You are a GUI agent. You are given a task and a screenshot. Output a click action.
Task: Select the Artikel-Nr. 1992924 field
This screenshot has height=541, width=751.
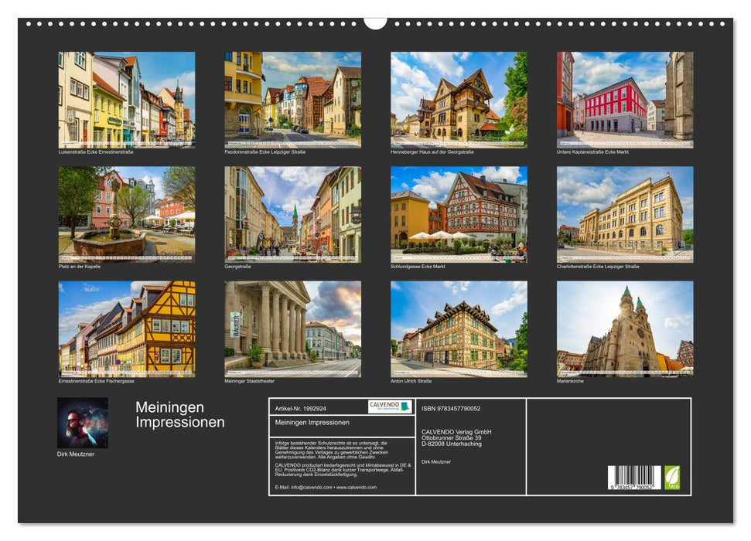pos(301,407)
